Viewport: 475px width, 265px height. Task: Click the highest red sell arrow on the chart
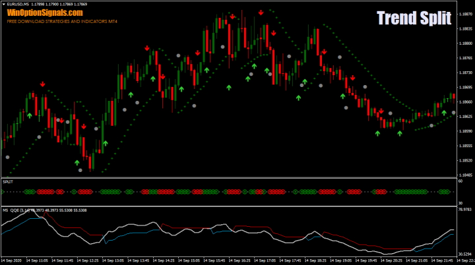[262, 12]
